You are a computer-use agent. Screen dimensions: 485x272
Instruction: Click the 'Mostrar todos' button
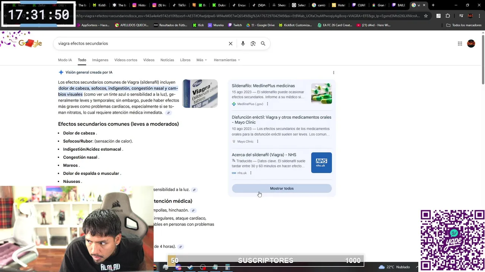(282, 189)
